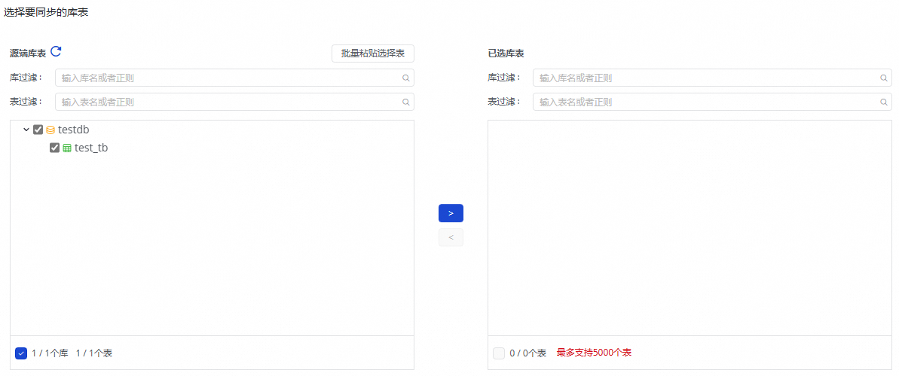Screen dimensions: 899x376
Task: Focus source 表过滤 input field
Action: (234, 102)
